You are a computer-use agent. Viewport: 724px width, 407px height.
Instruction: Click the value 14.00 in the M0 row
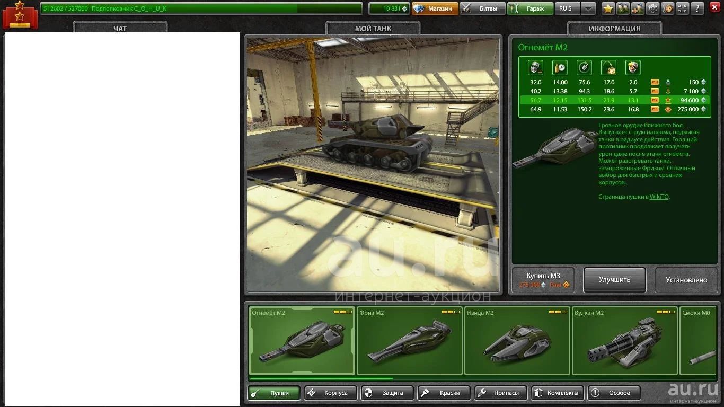(560, 82)
